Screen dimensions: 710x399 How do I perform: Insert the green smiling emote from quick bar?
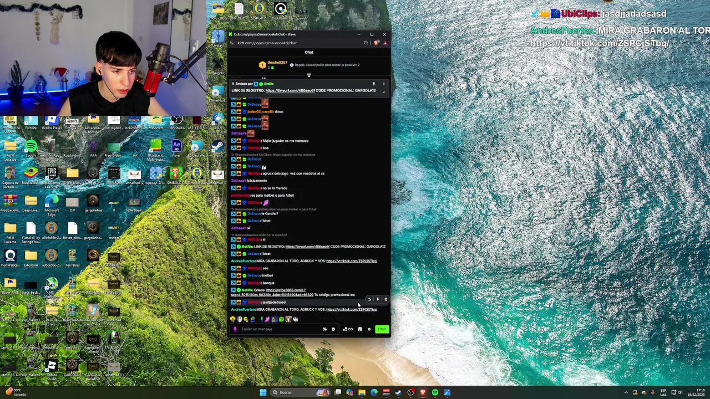(x=281, y=319)
